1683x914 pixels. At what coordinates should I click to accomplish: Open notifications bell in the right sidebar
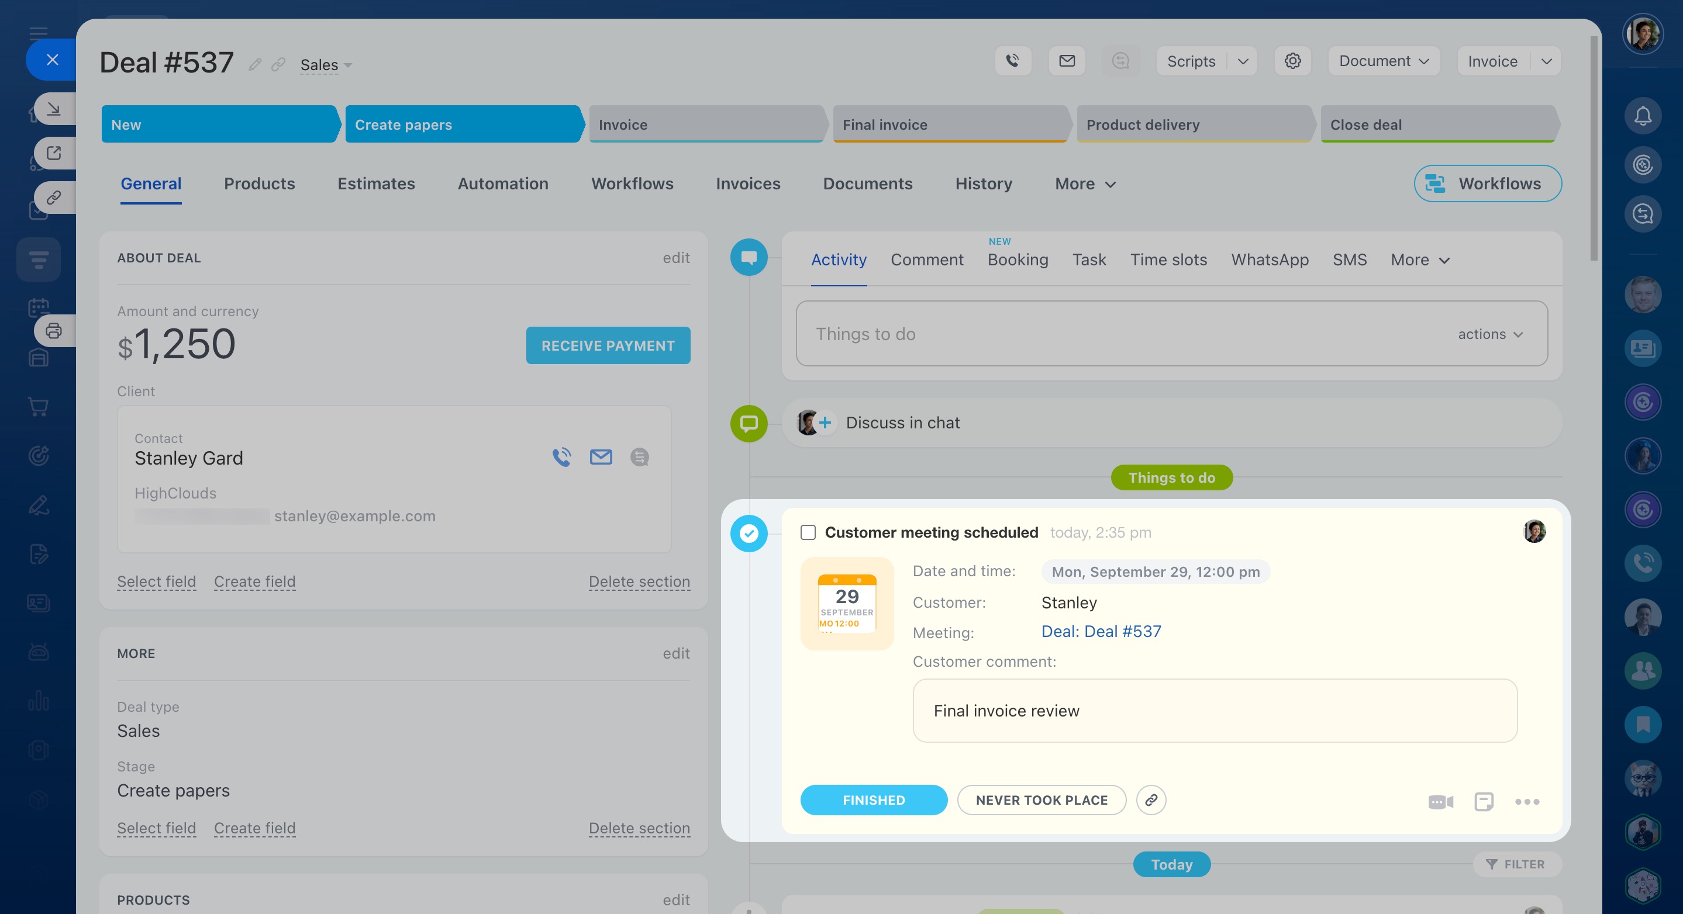pos(1643,116)
